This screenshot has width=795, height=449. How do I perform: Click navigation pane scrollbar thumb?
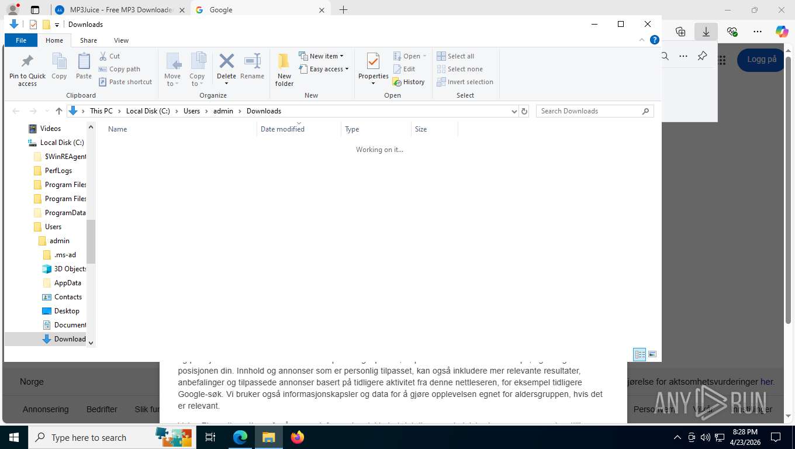click(91, 241)
